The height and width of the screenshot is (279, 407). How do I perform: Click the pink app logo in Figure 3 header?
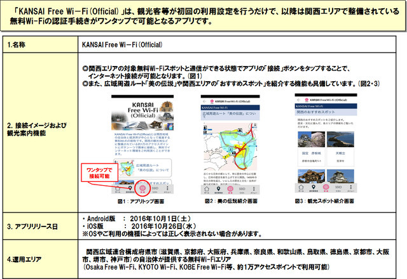click(307, 100)
